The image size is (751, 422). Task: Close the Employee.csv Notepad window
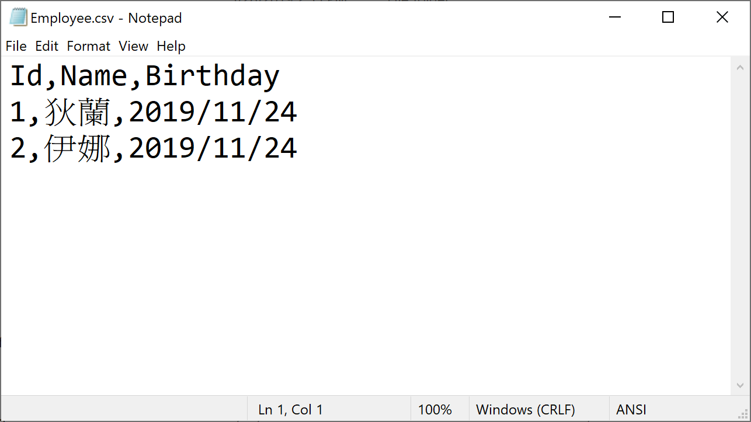(722, 18)
